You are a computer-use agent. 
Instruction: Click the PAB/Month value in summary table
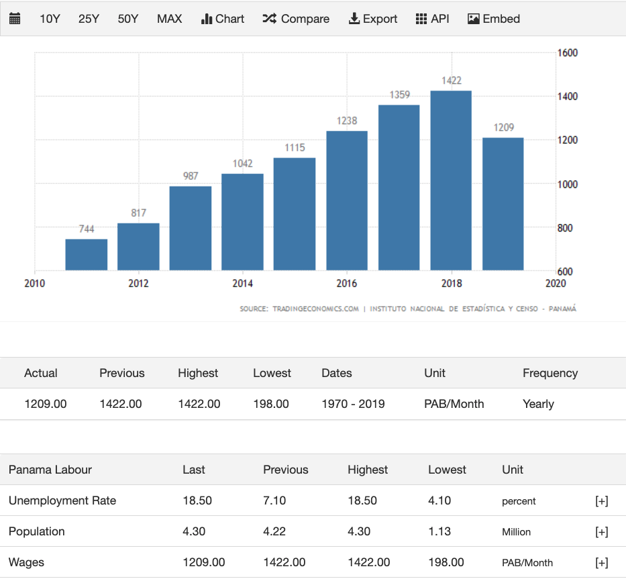[454, 404]
